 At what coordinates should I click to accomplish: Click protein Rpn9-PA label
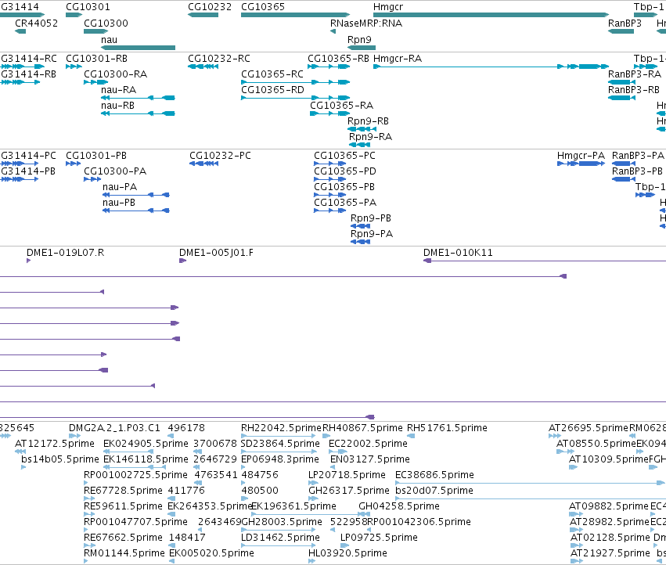[x=372, y=234]
